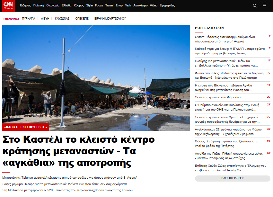Click the ΟΛΕΣ ΟΙ ΕΙΔΗΣΕΙΣ button
This screenshot has width=273, height=197.
[x=233, y=178]
